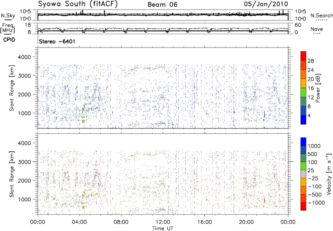
Task: Click the 'N.Search' legend label
Action: coord(321,15)
